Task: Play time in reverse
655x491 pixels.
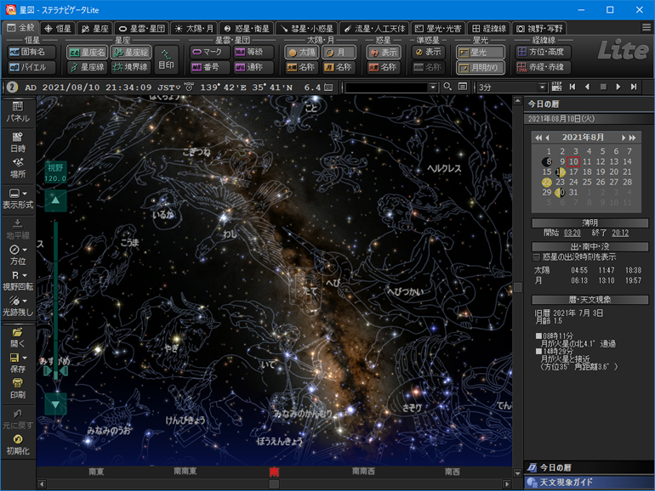Action: (587, 87)
